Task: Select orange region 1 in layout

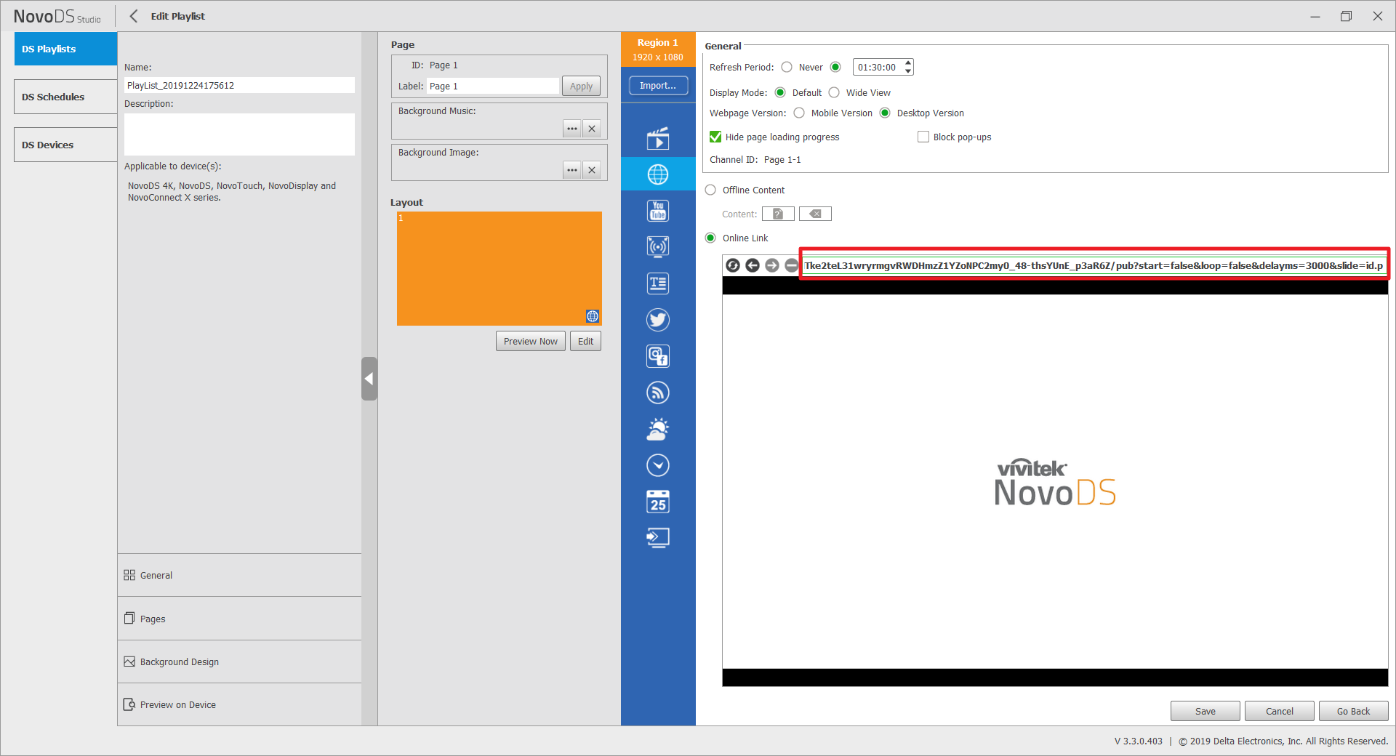Action: [499, 268]
